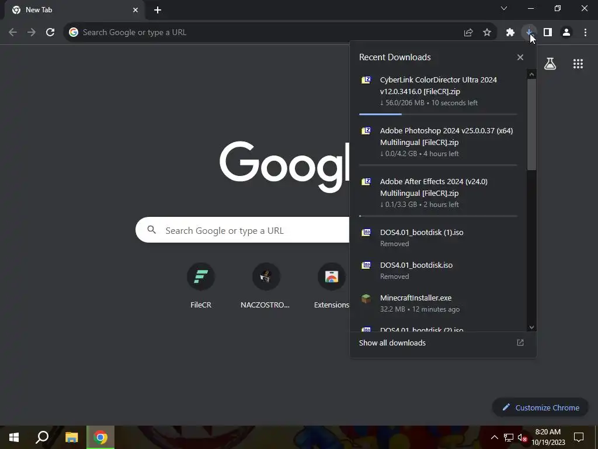Click the muted volume tray icon

click(521, 437)
